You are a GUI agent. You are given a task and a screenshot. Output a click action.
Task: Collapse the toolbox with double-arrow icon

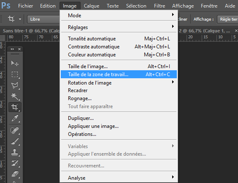click(12, 49)
